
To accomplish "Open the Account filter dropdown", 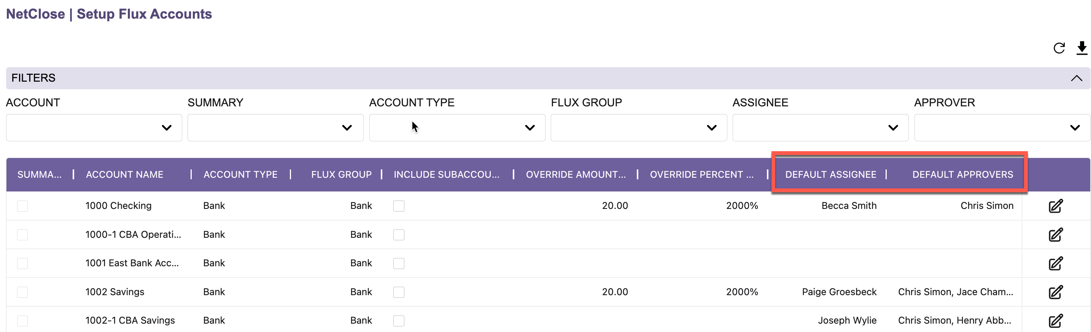I will (x=94, y=128).
